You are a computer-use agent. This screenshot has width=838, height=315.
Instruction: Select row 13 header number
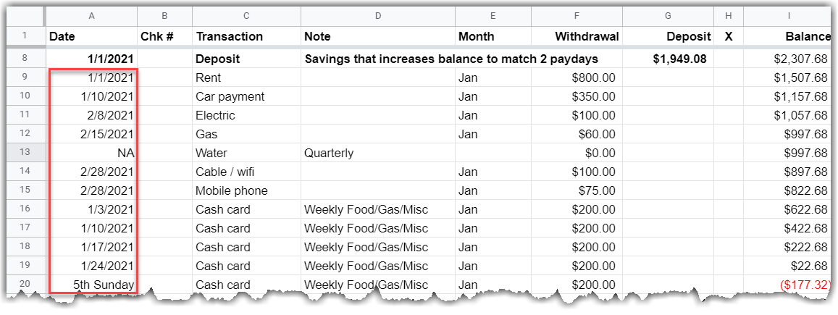click(25, 153)
